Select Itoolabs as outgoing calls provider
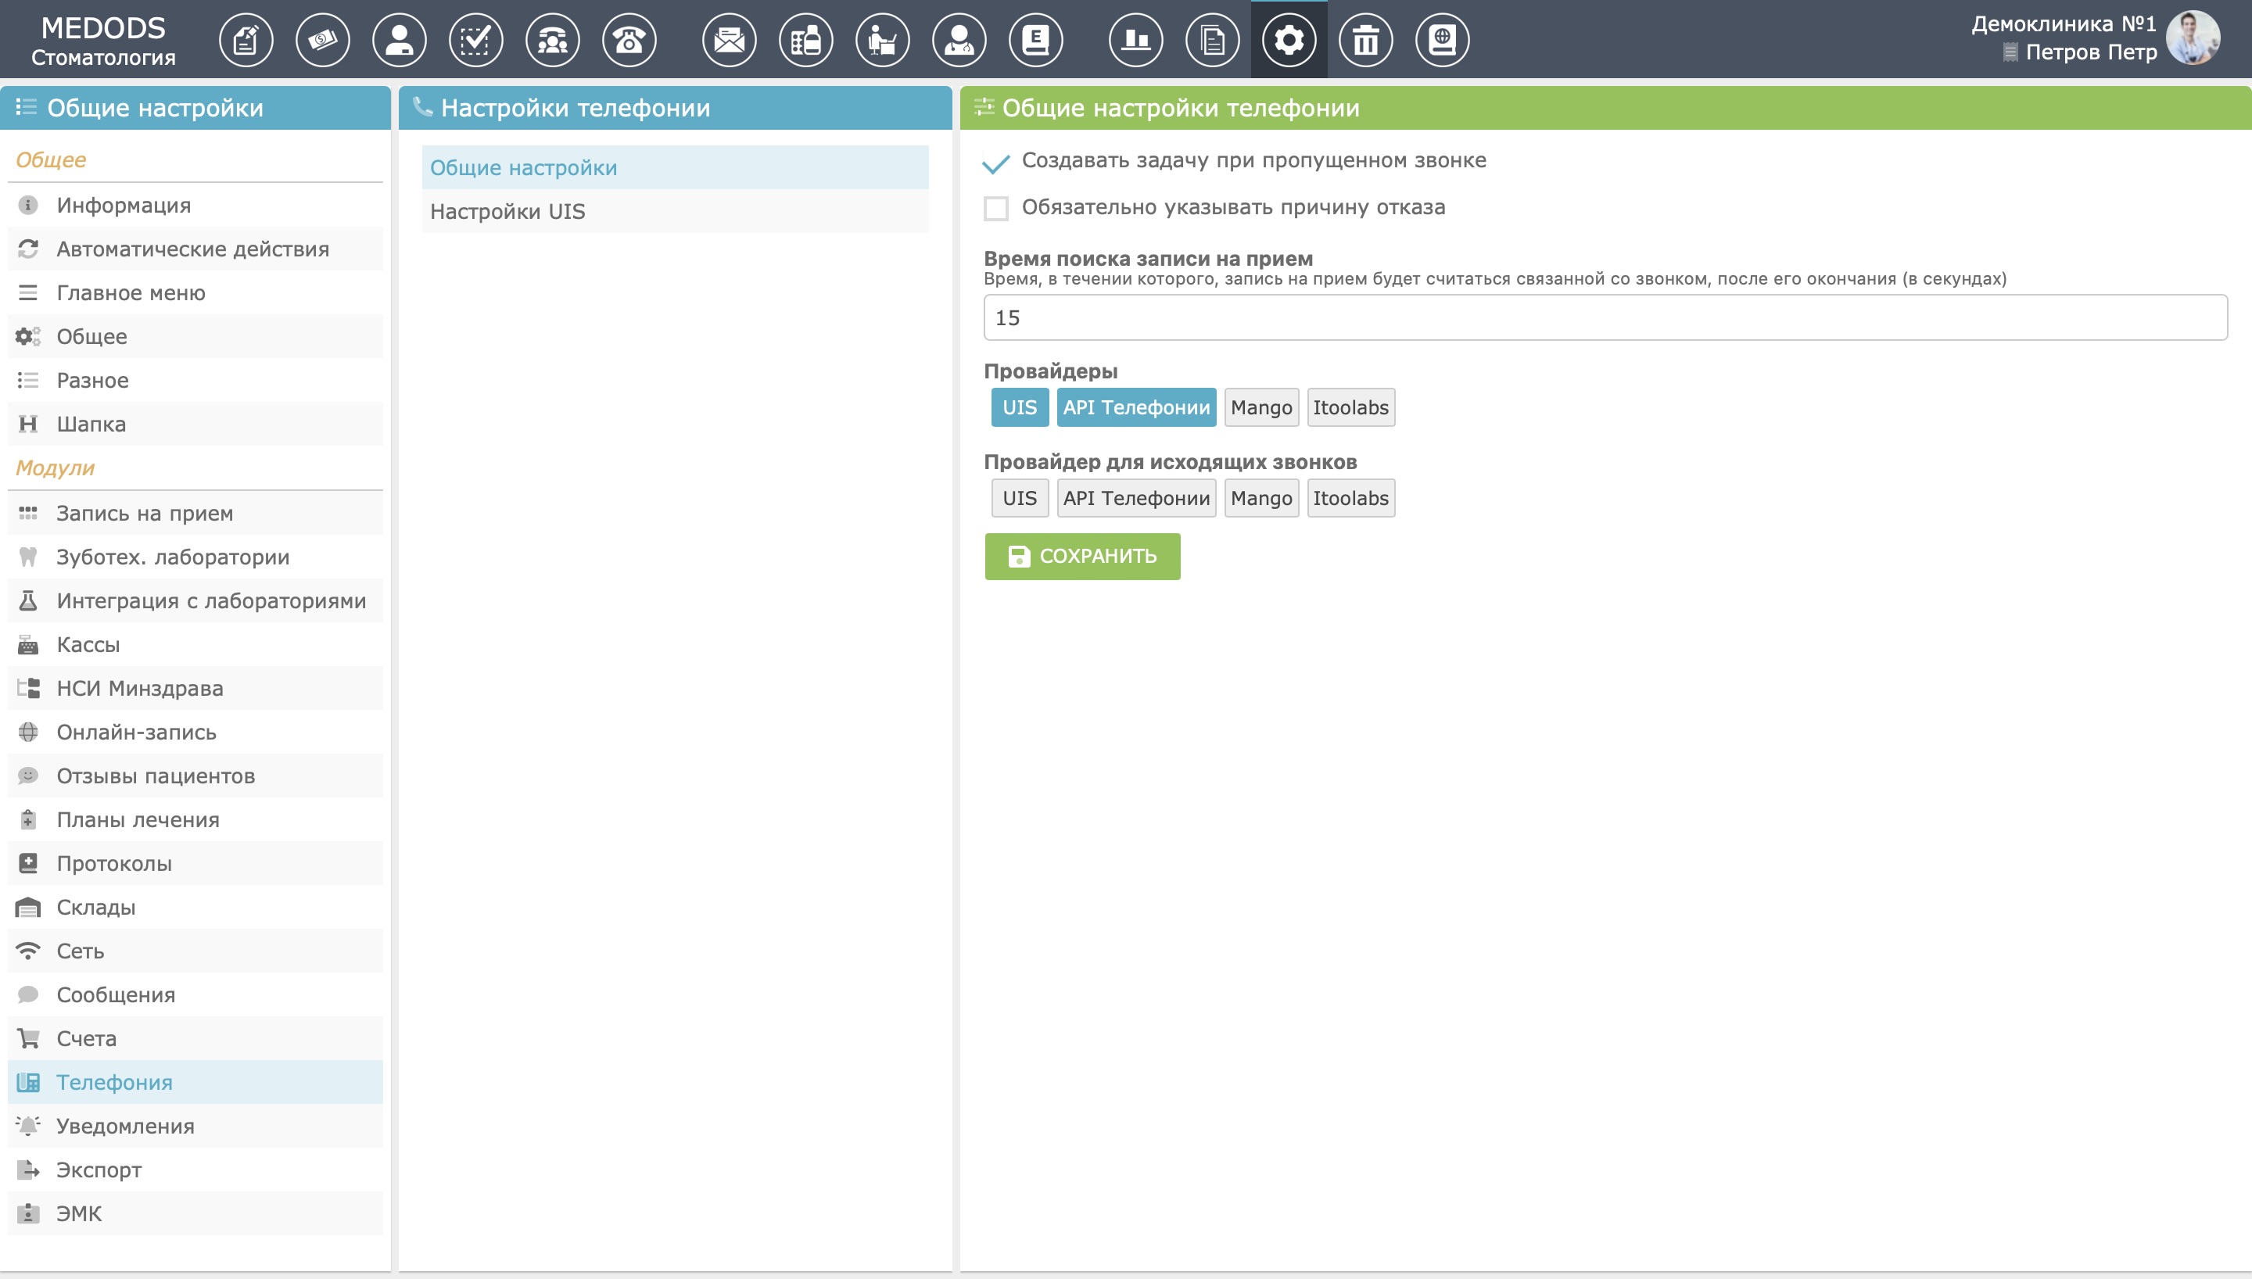Viewport: 2252px width, 1279px height. click(x=1351, y=498)
